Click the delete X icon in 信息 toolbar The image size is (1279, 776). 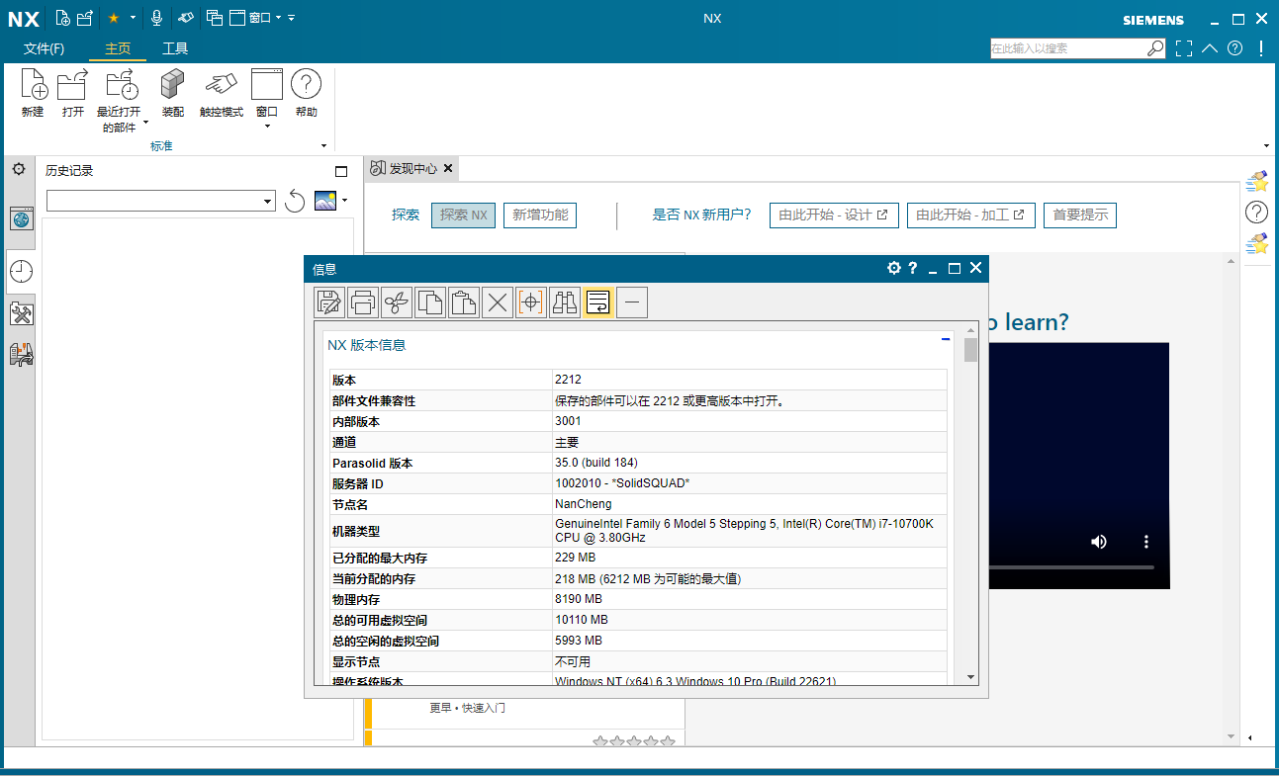coord(498,302)
